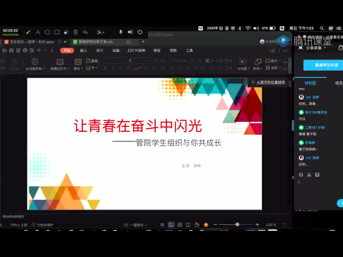Mute the microphone in recording toolbar

pyautogui.click(x=121, y=32)
